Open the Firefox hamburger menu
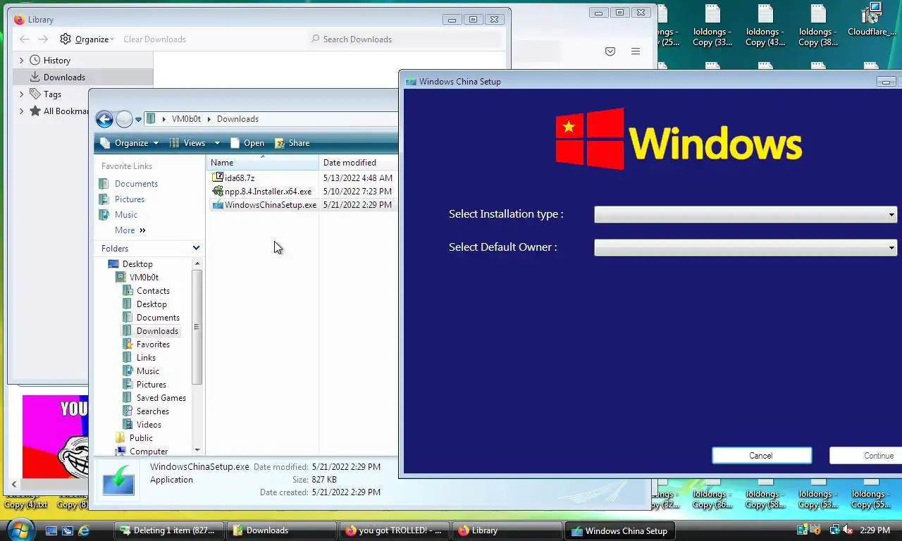Viewport: 902px width, 541px height. [636, 51]
